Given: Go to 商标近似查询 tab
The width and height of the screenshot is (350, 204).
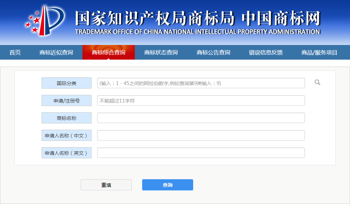Looking at the screenshot, I should click(56, 52).
